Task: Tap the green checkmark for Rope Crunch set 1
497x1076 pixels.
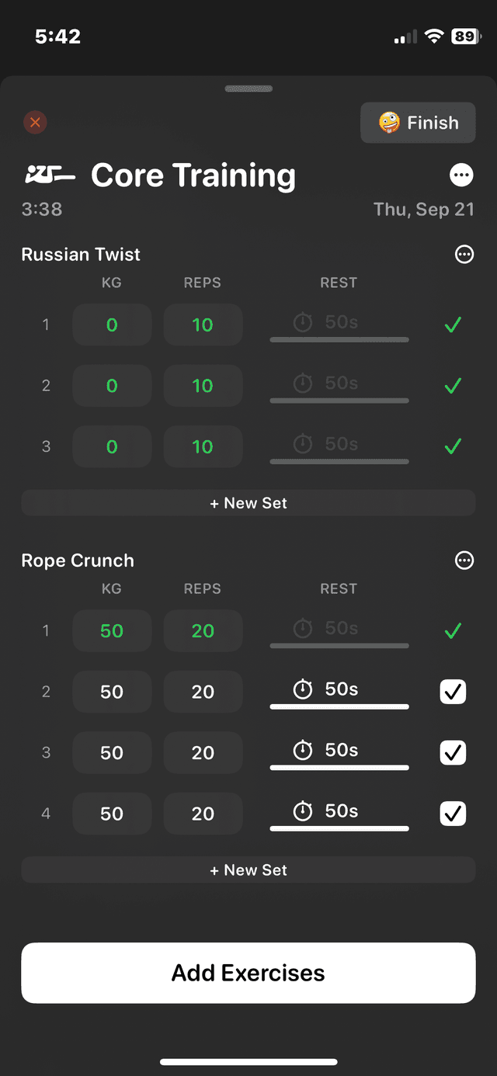Action: point(453,630)
